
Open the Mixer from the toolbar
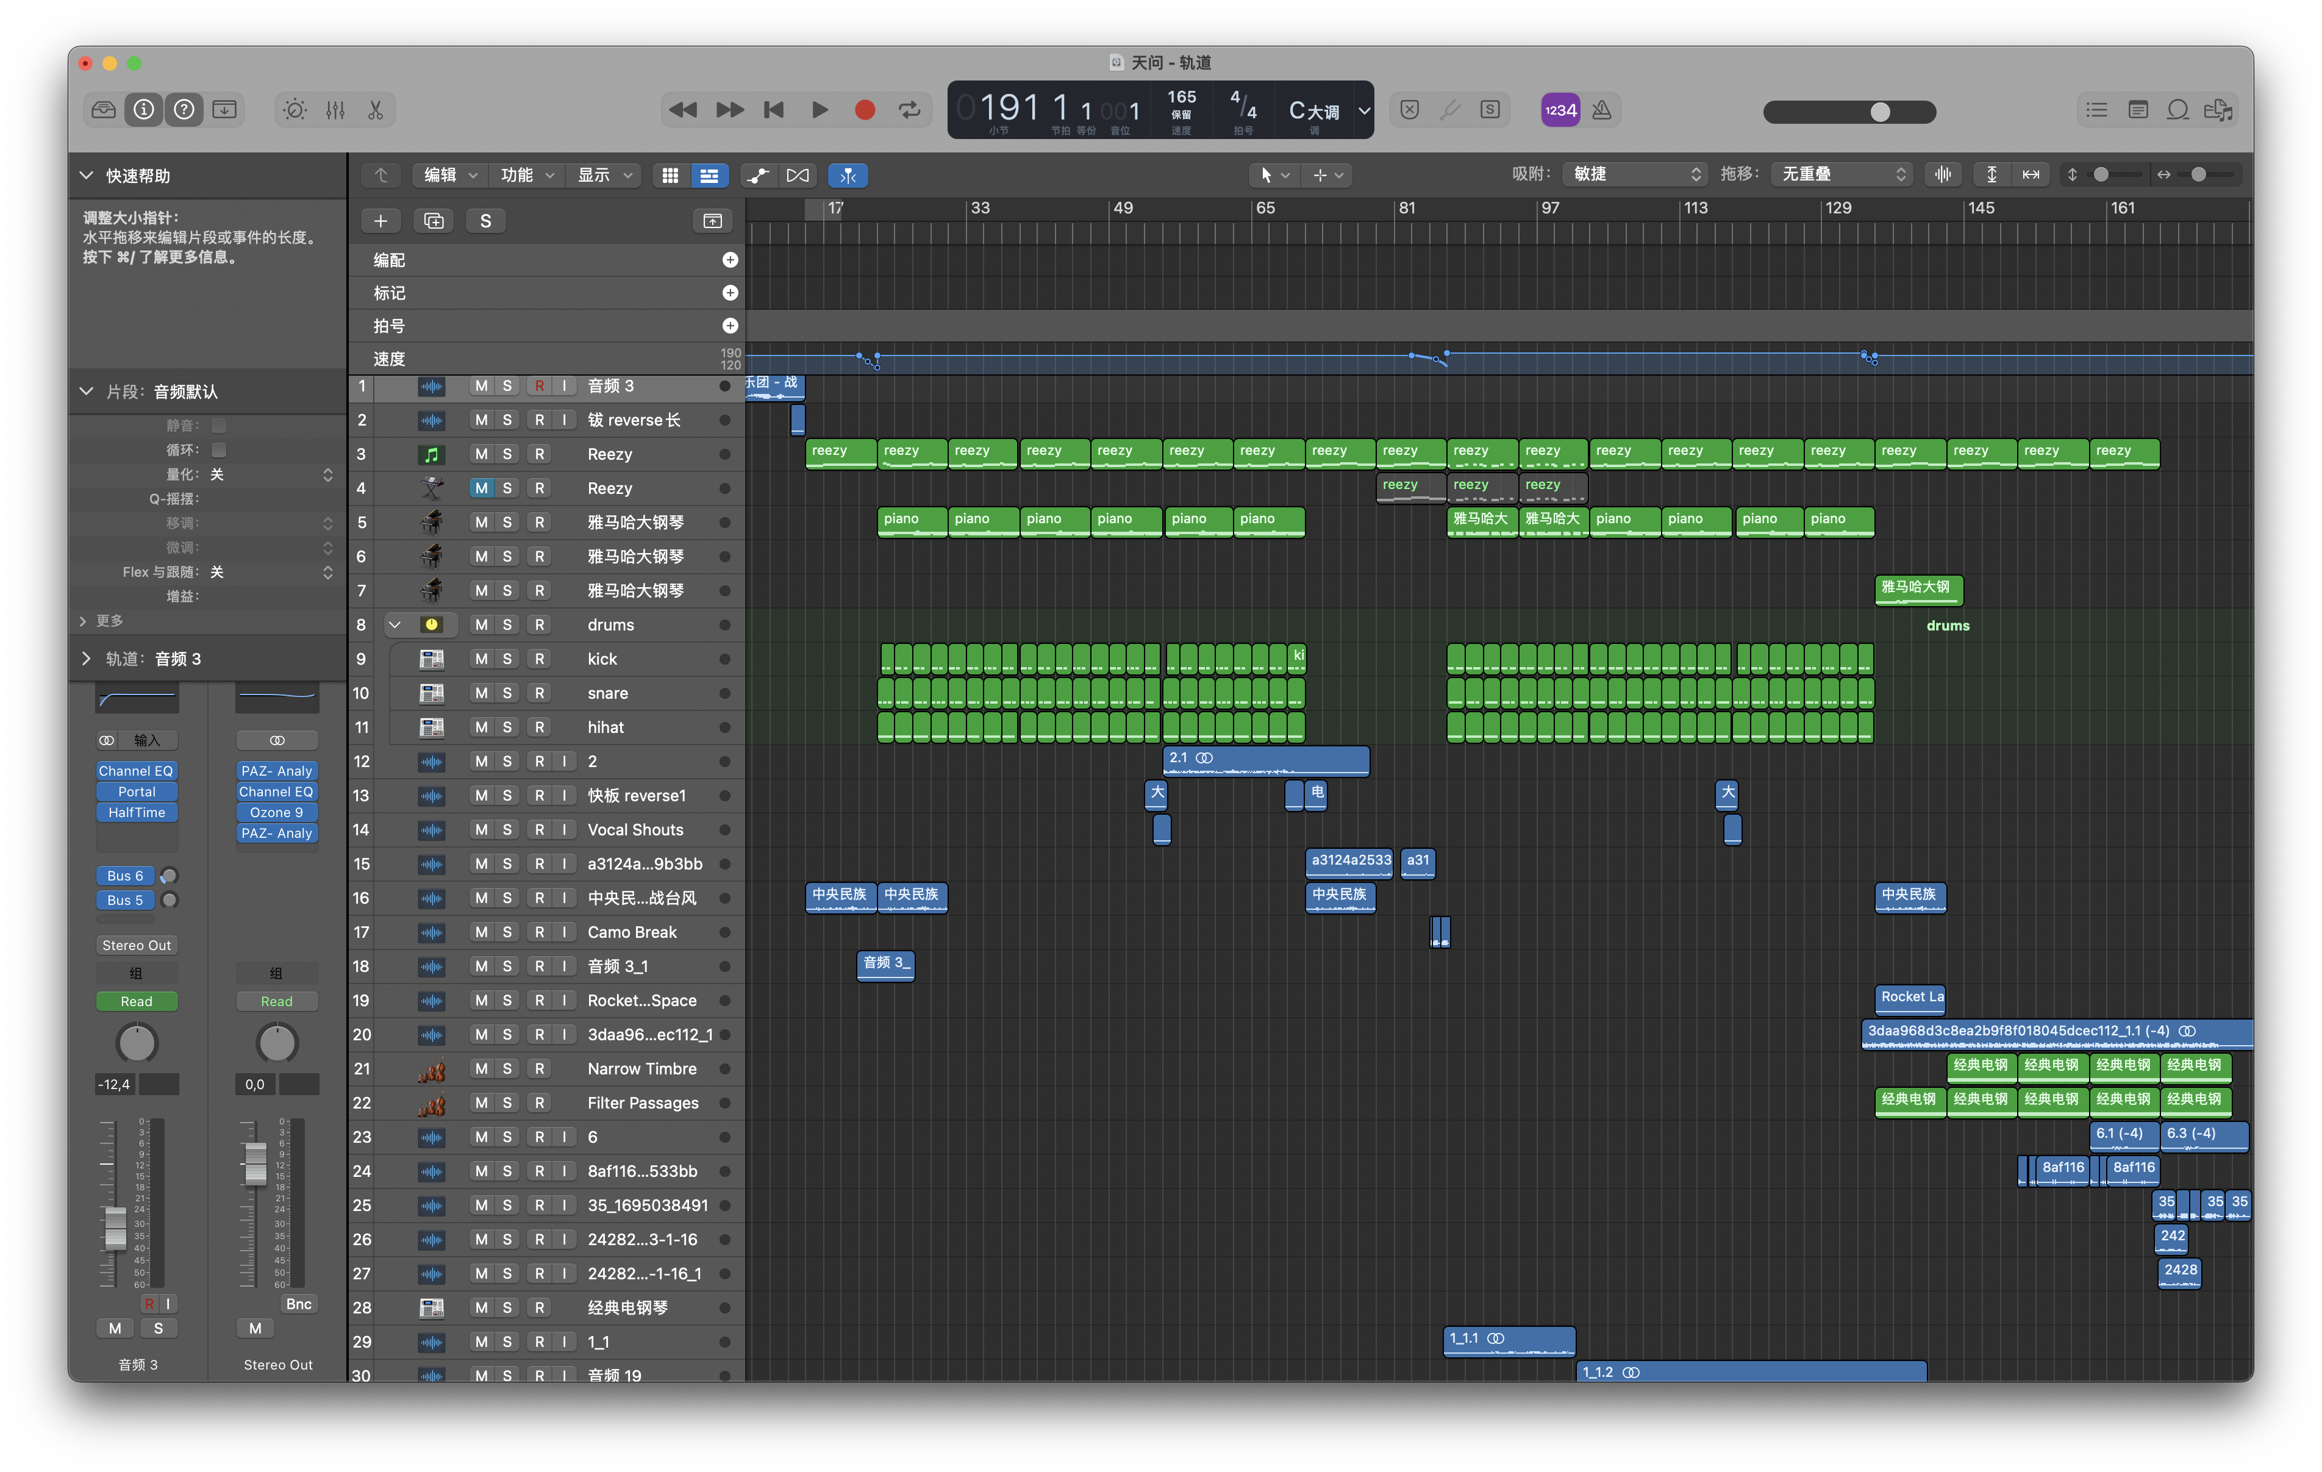tap(335, 110)
